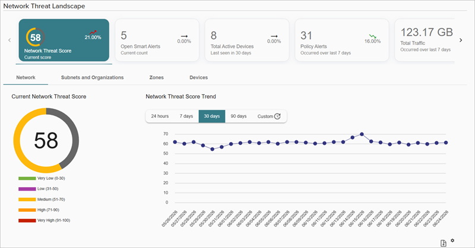Click the High orange legend swatch

point(27,210)
